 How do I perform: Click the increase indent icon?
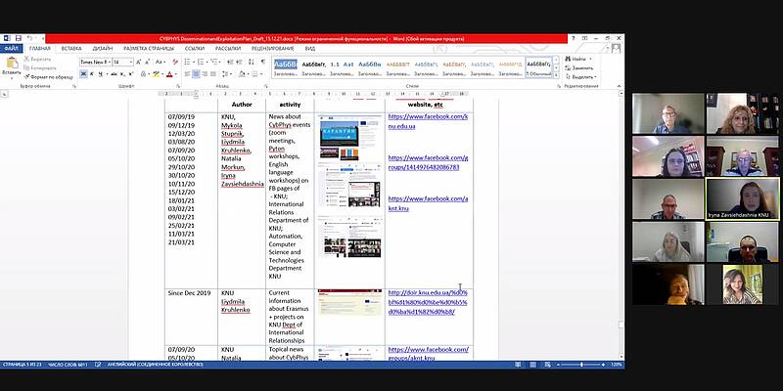239,62
